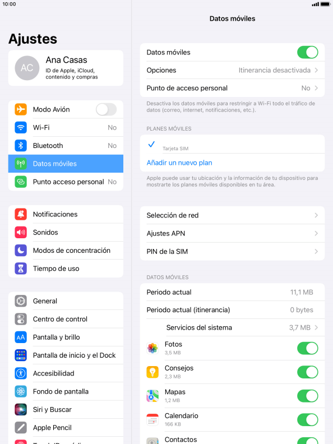The image size is (333, 444).
Task: Disable the Datos móviles main switch
Action: tap(308, 52)
